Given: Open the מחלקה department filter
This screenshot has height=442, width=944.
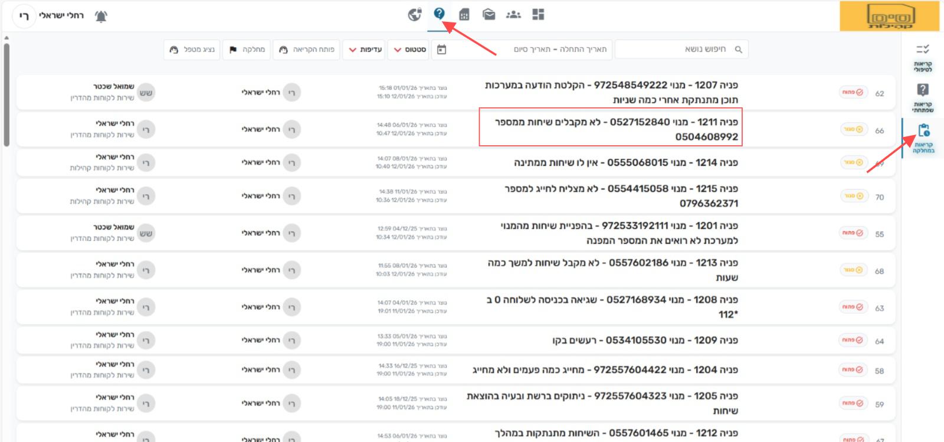Looking at the screenshot, I should pos(247,50).
